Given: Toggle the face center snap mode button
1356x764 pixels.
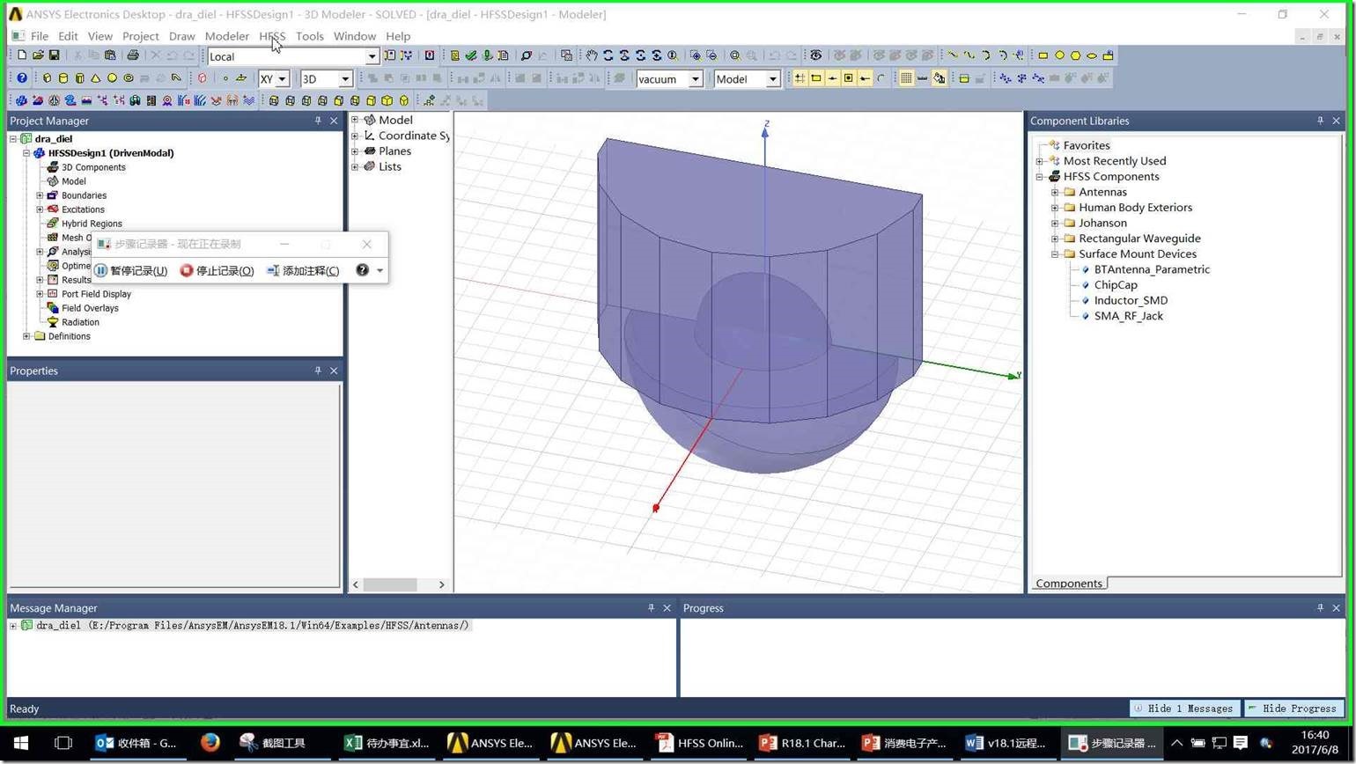Looking at the screenshot, I should (x=849, y=78).
